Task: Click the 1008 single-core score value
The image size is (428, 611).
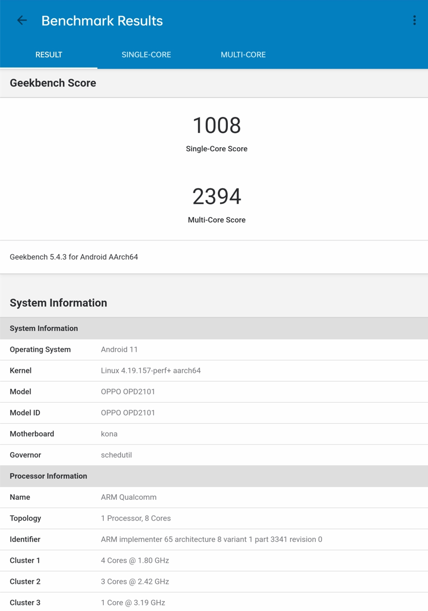Action: coord(217,126)
